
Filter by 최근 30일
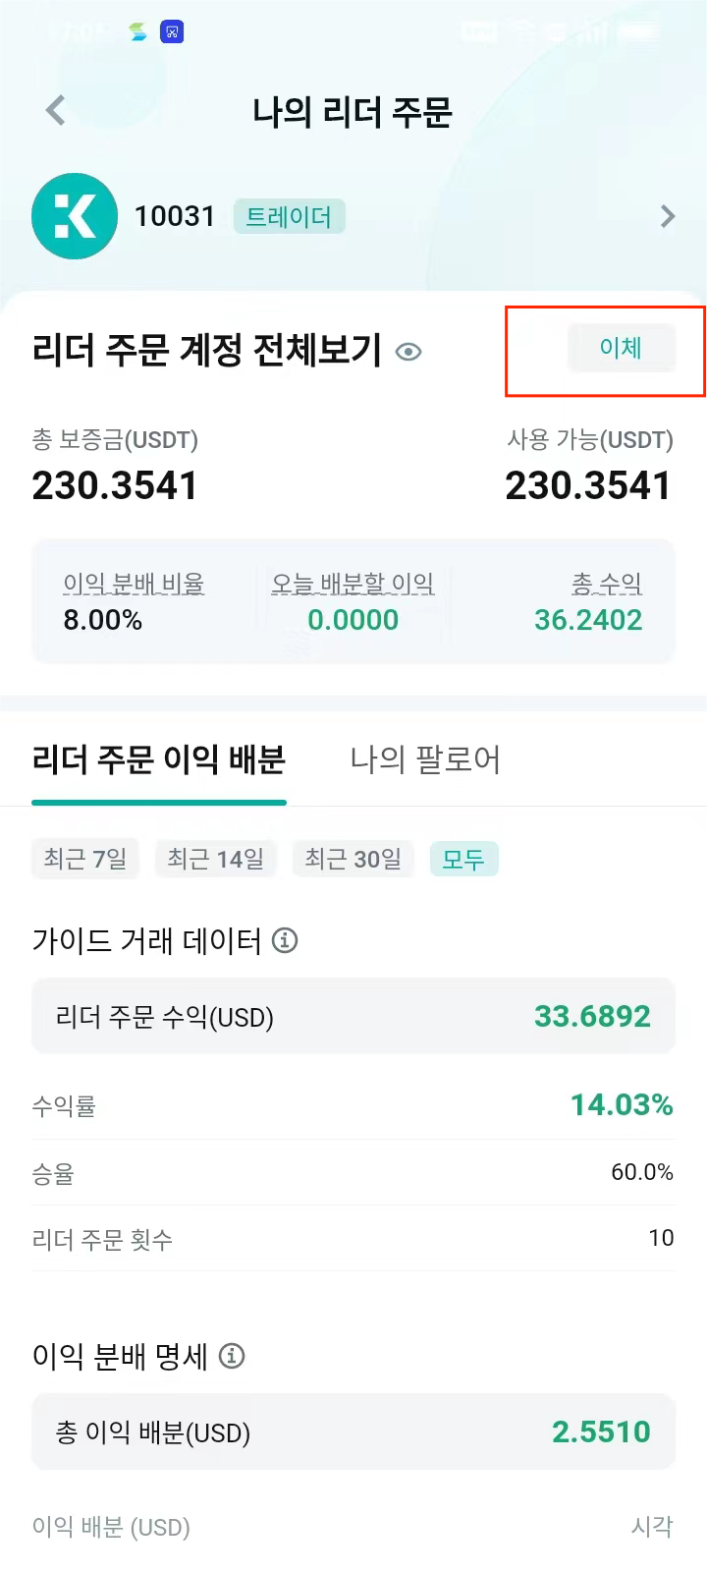coord(353,860)
